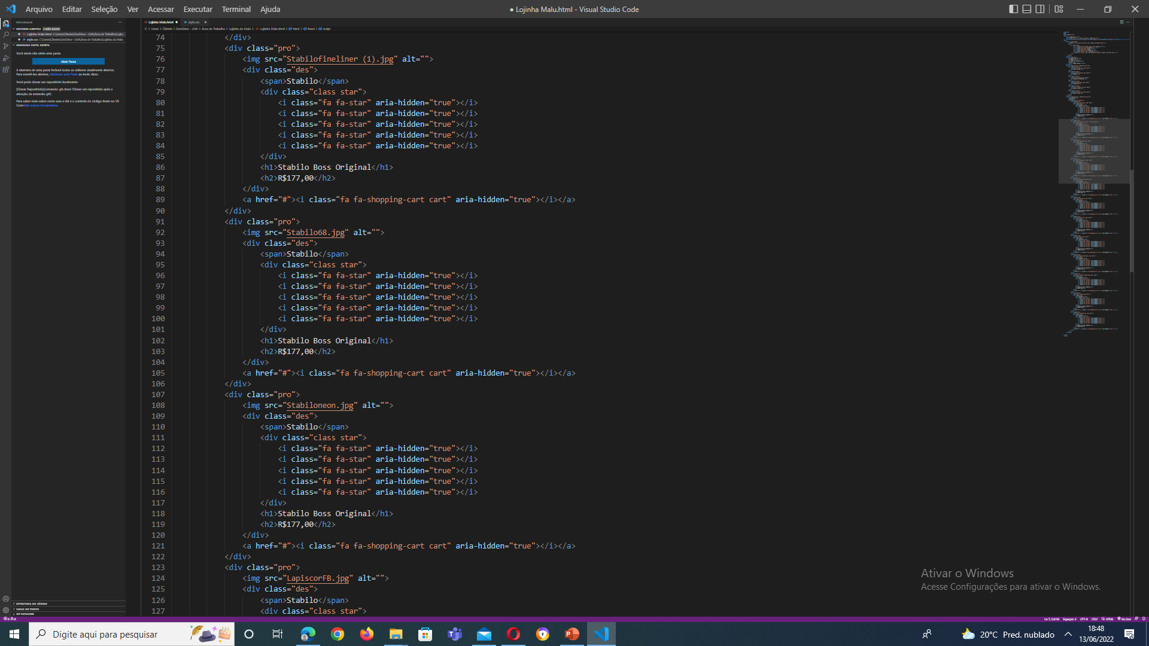Open Editar menu
1149x646 pixels.
click(x=72, y=9)
